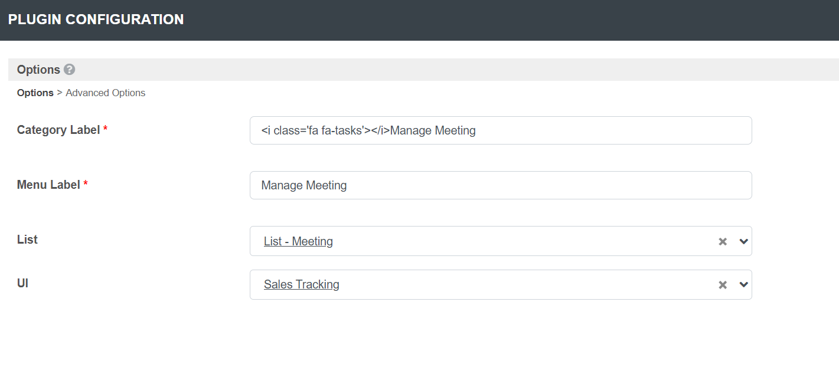Clear the Sales Tracking selection

722,285
